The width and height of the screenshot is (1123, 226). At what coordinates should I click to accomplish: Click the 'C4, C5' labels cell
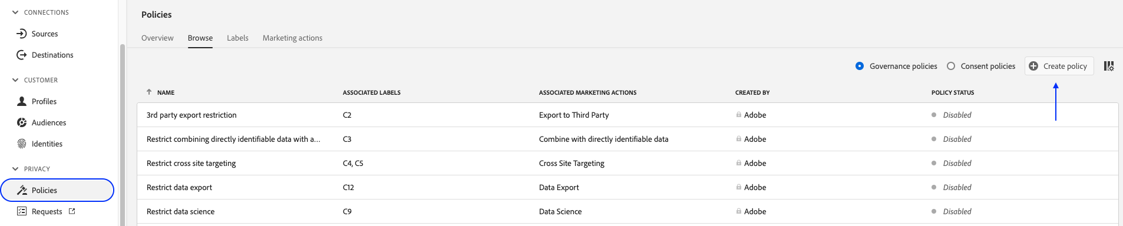click(353, 163)
